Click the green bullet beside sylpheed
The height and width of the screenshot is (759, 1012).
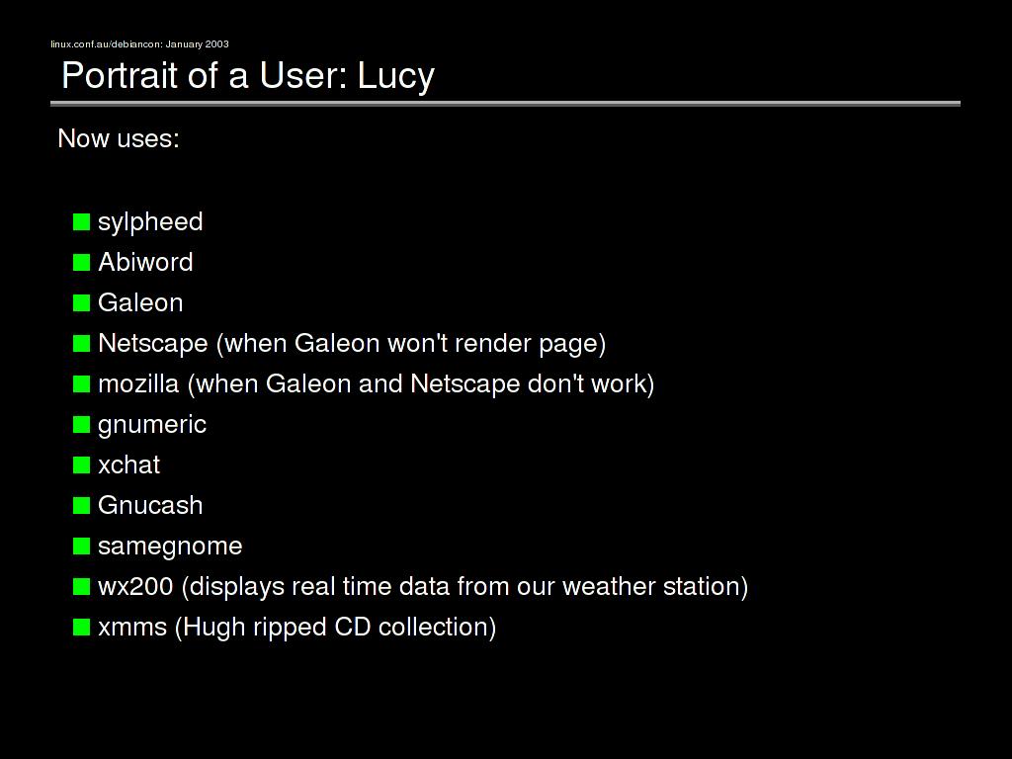pos(81,221)
